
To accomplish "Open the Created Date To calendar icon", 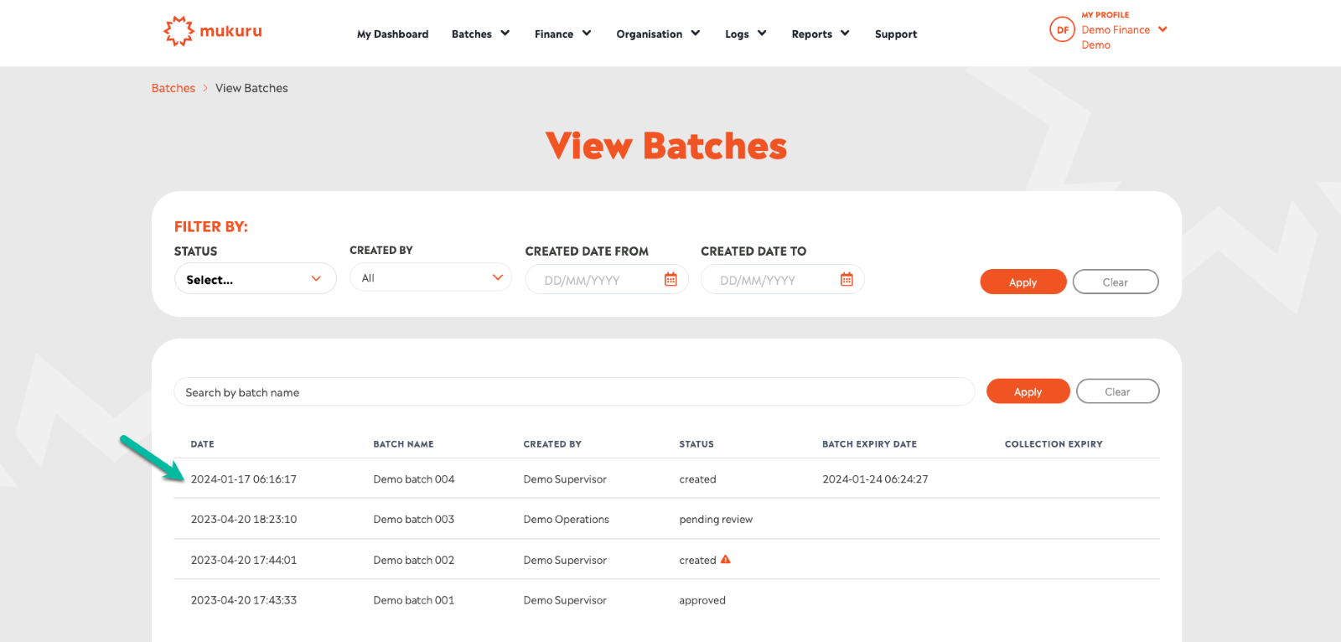I will (847, 280).
